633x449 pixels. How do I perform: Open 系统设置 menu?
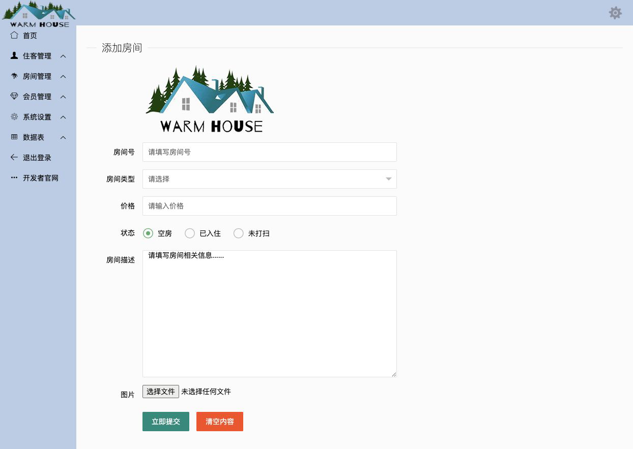click(38, 117)
